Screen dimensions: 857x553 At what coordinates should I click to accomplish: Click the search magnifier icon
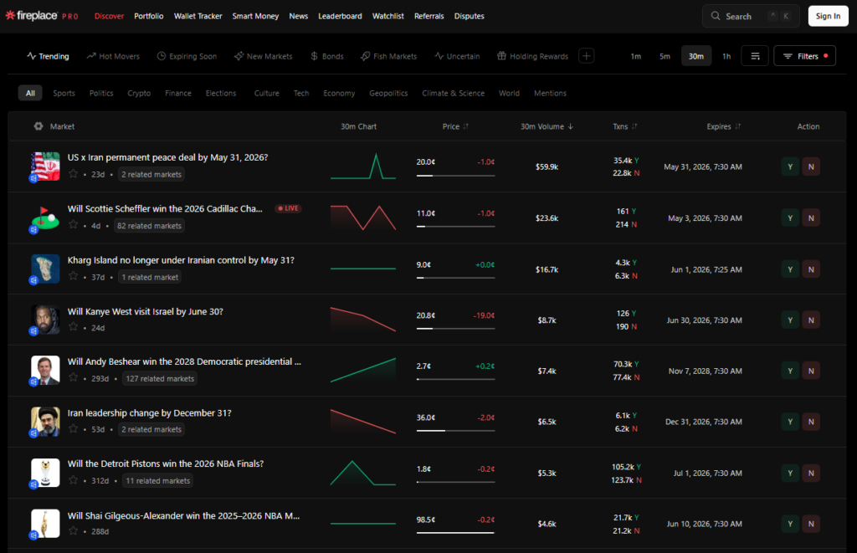716,16
